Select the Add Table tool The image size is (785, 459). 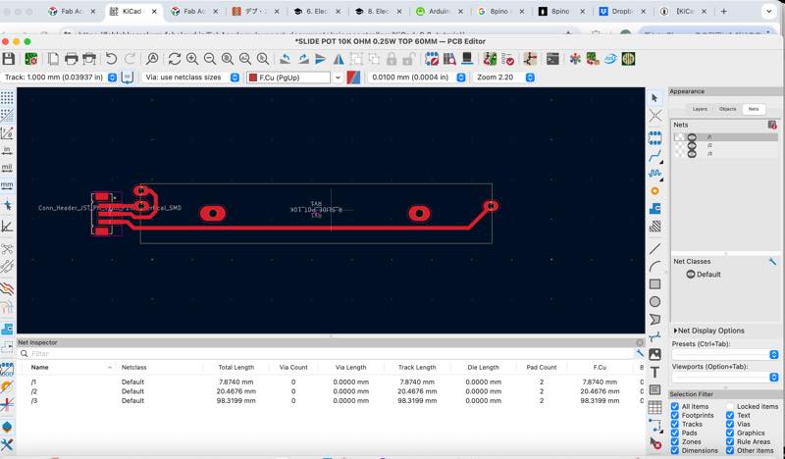point(654,408)
